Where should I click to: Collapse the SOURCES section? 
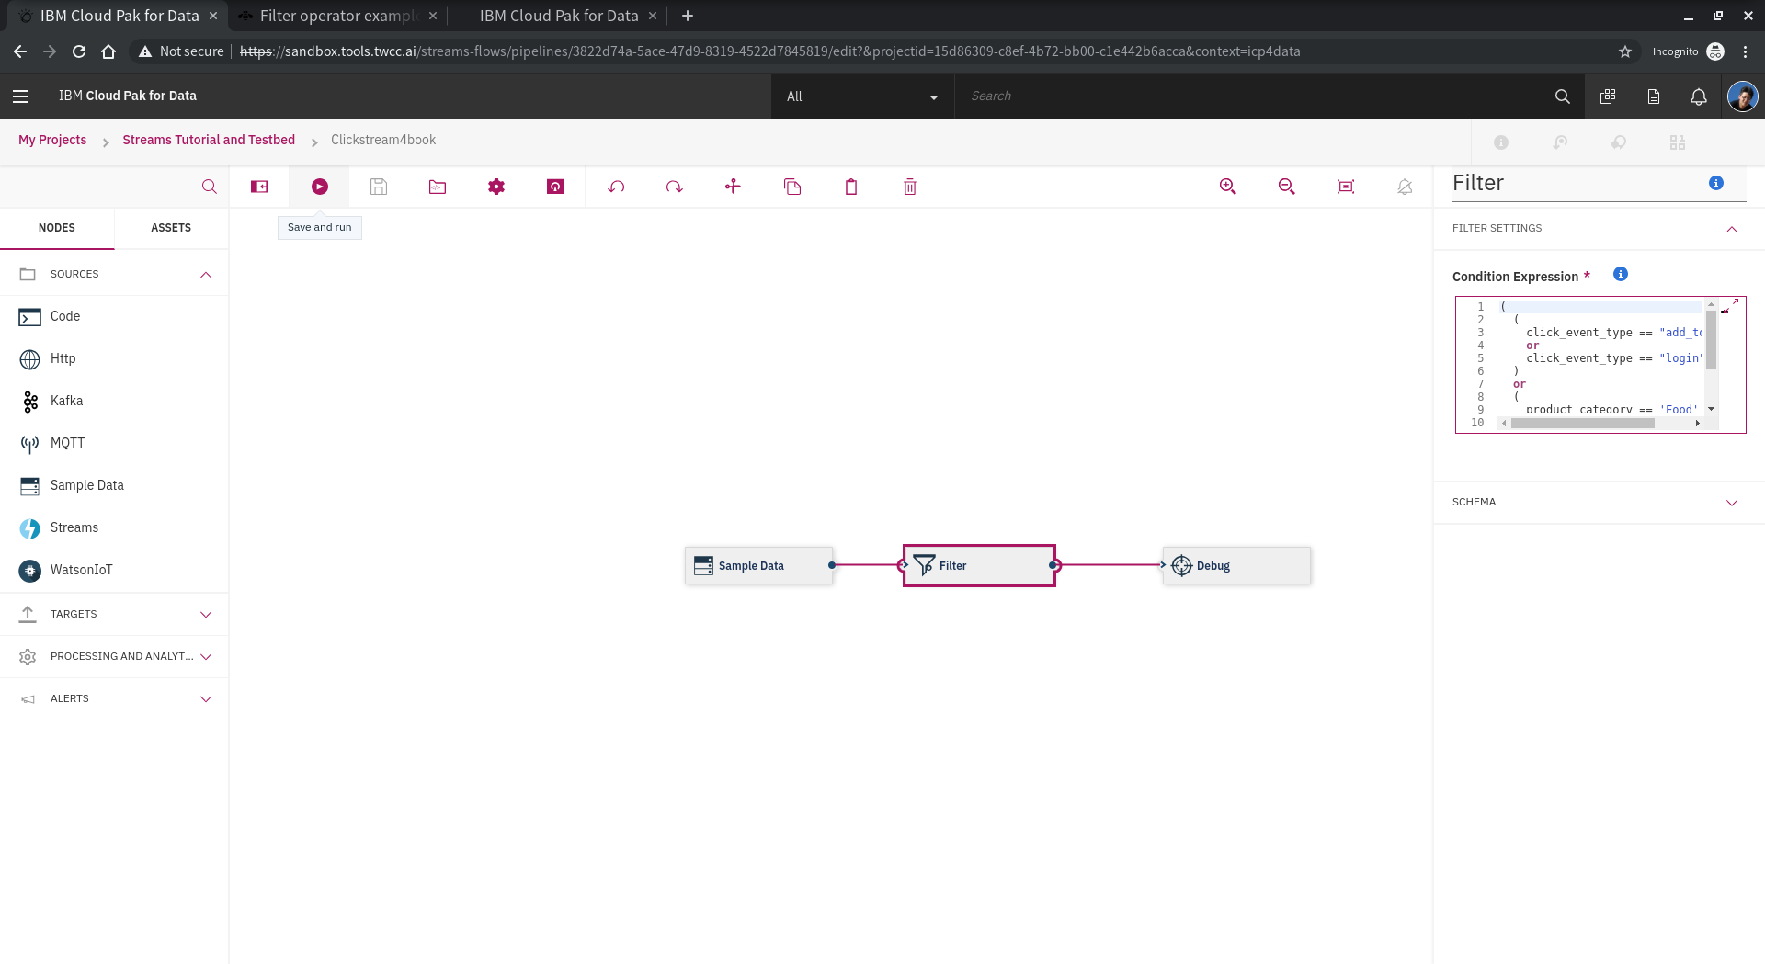[114, 274]
